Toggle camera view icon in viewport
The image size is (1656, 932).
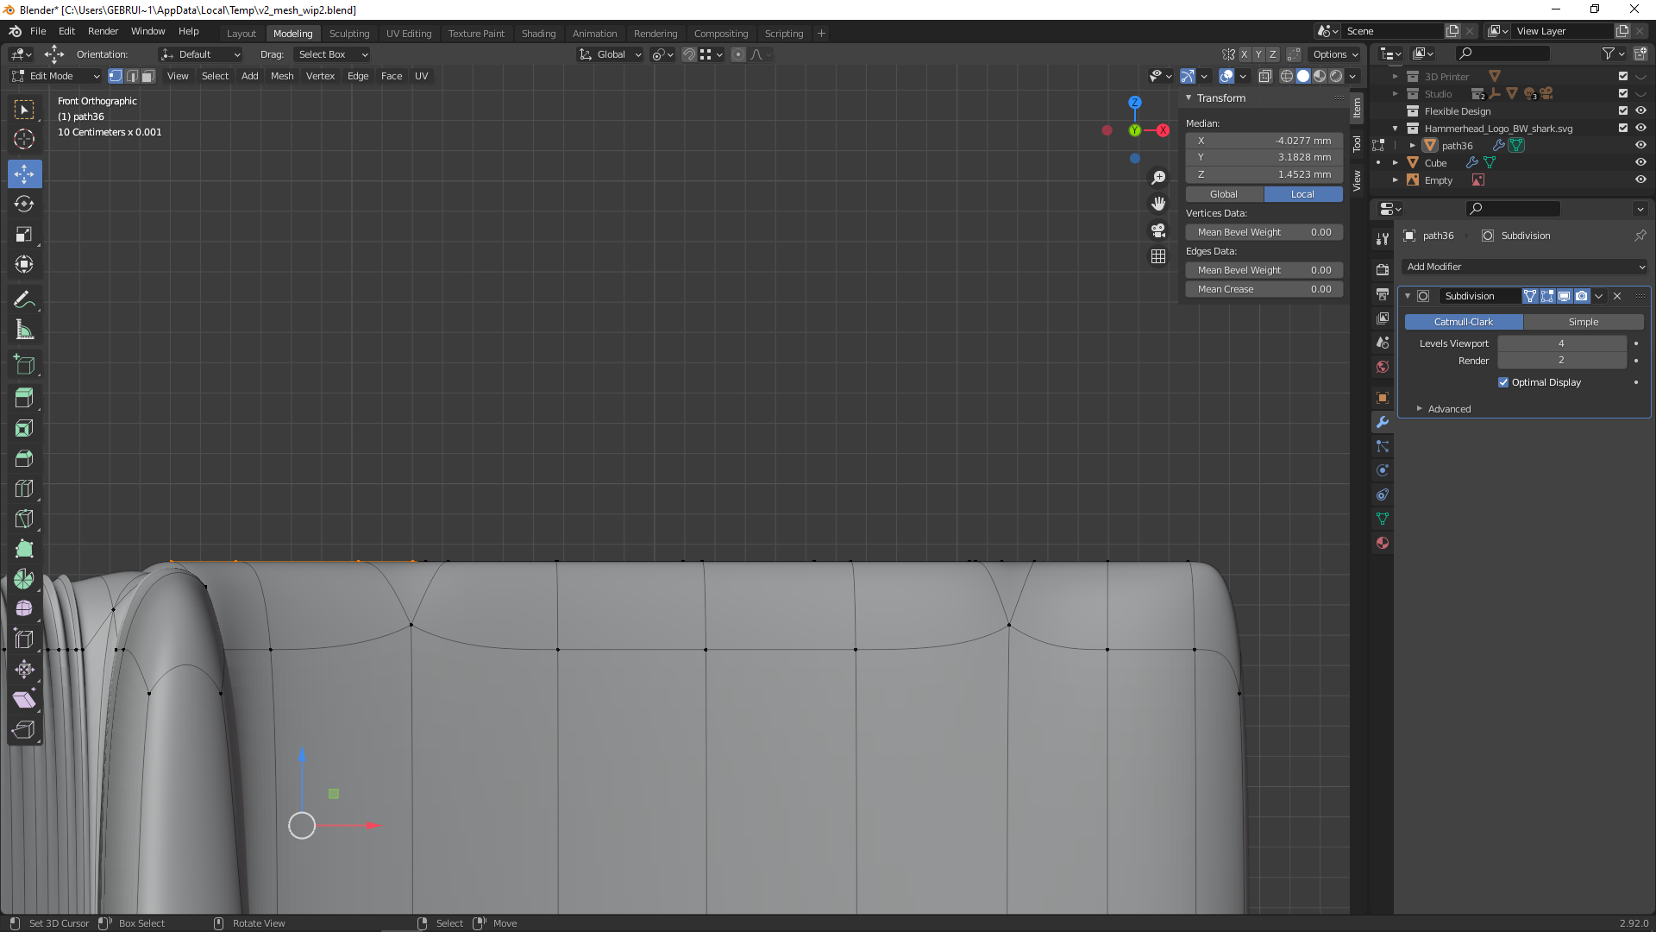1158,230
